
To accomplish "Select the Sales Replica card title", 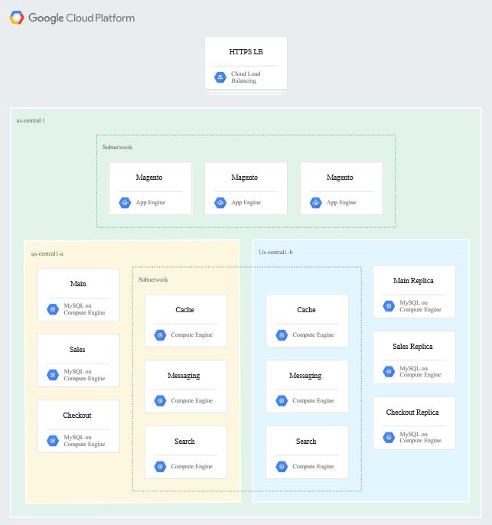I will [x=412, y=347].
